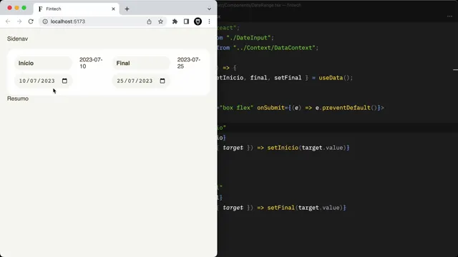Bookmark this page with the star icon
Image resolution: width=458 pixels, height=257 pixels.
(160, 21)
